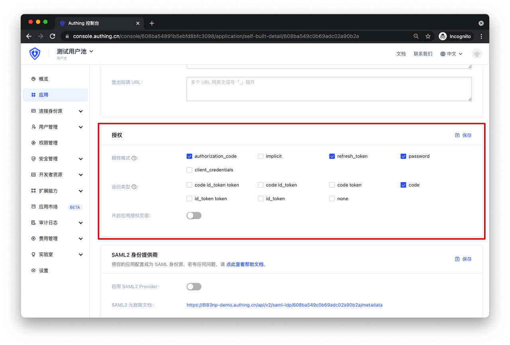Toggle the 开启应用授权页面 switch
The image size is (510, 345).
click(194, 216)
